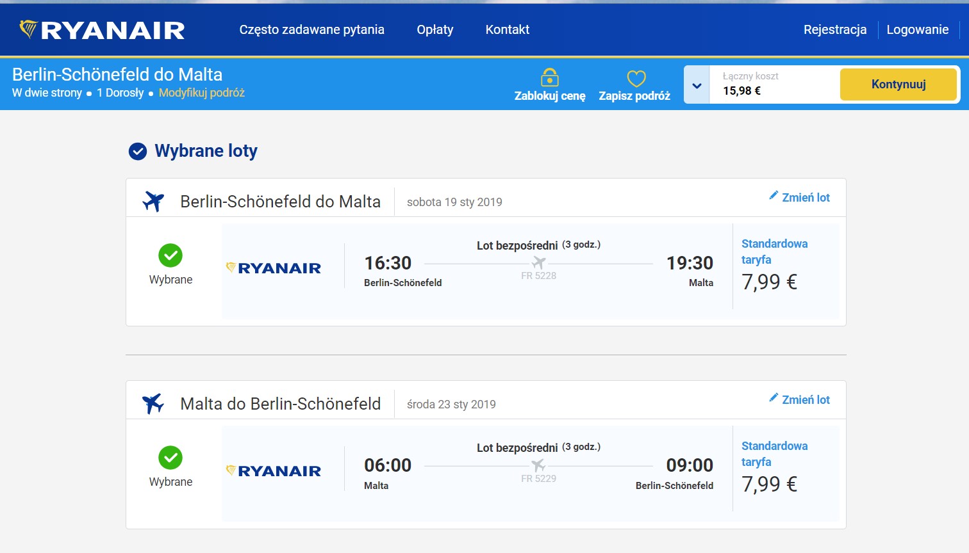Viewport: 969px width, 553px height.
Task: Click the plane icon beside Malta do Berlin-Schönefeld
Action: click(x=153, y=403)
